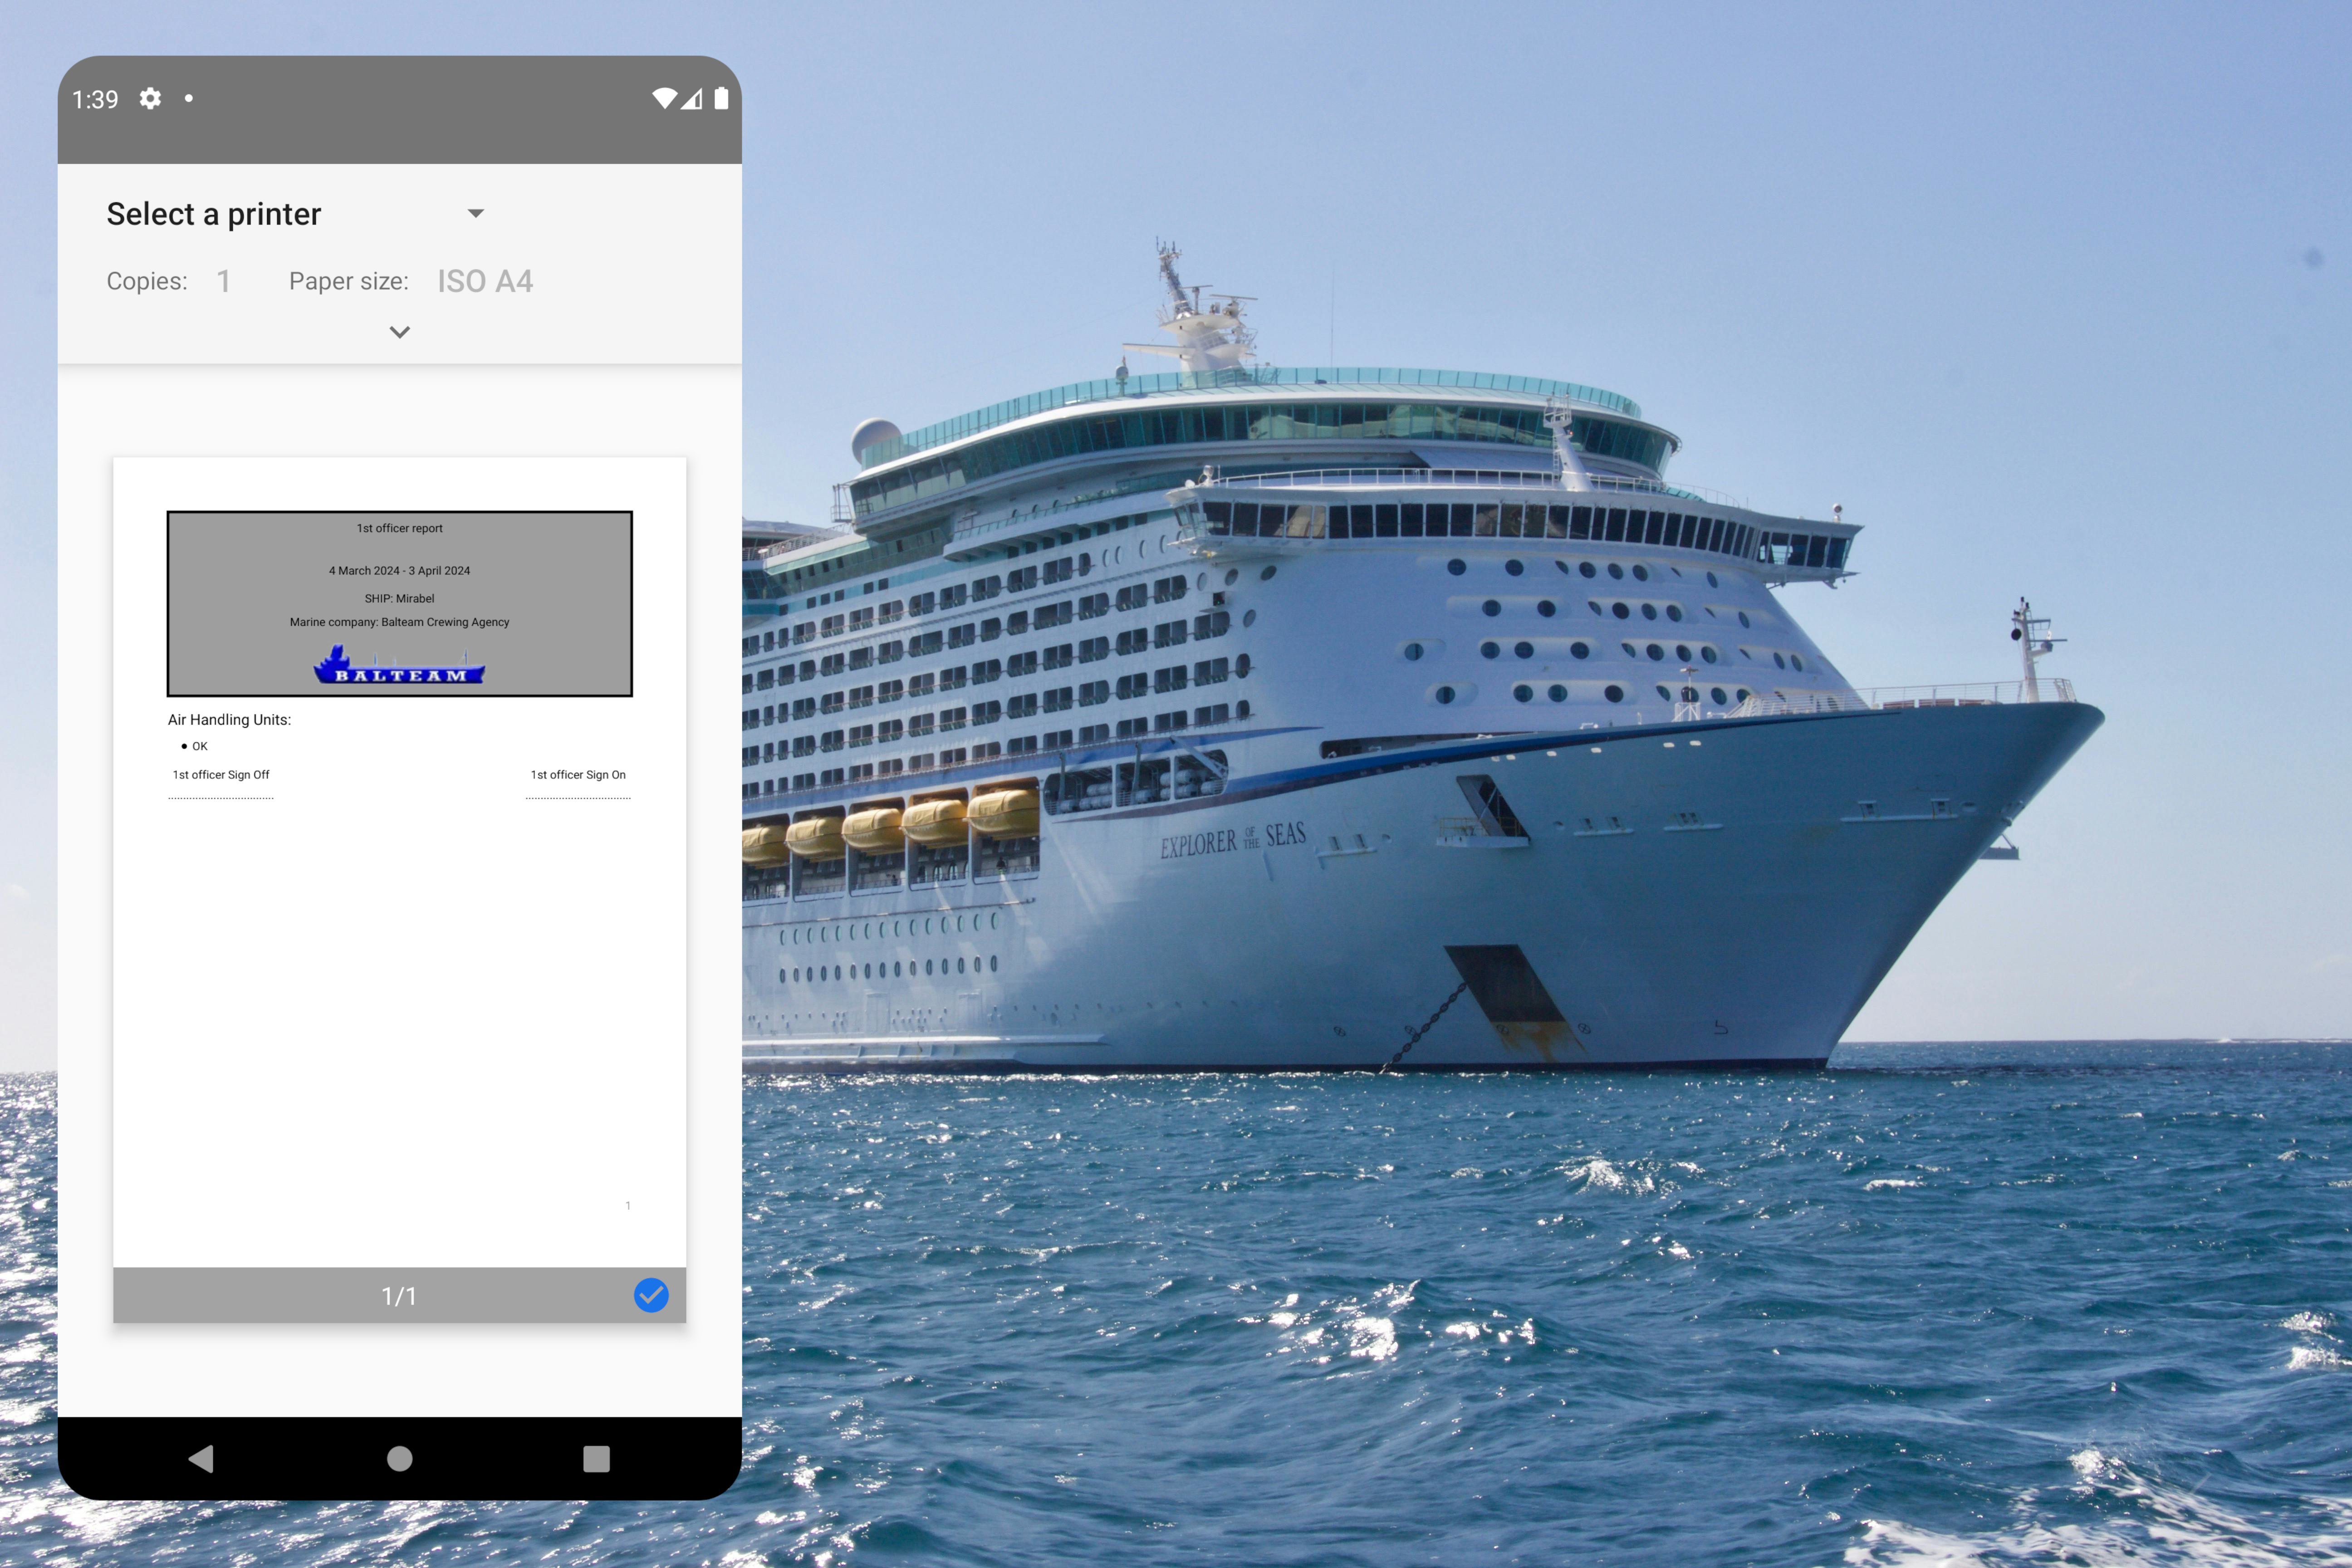Tap the 1:39 clock in status bar
Viewport: 2352px width, 1568px height.
tap(95, 99)
